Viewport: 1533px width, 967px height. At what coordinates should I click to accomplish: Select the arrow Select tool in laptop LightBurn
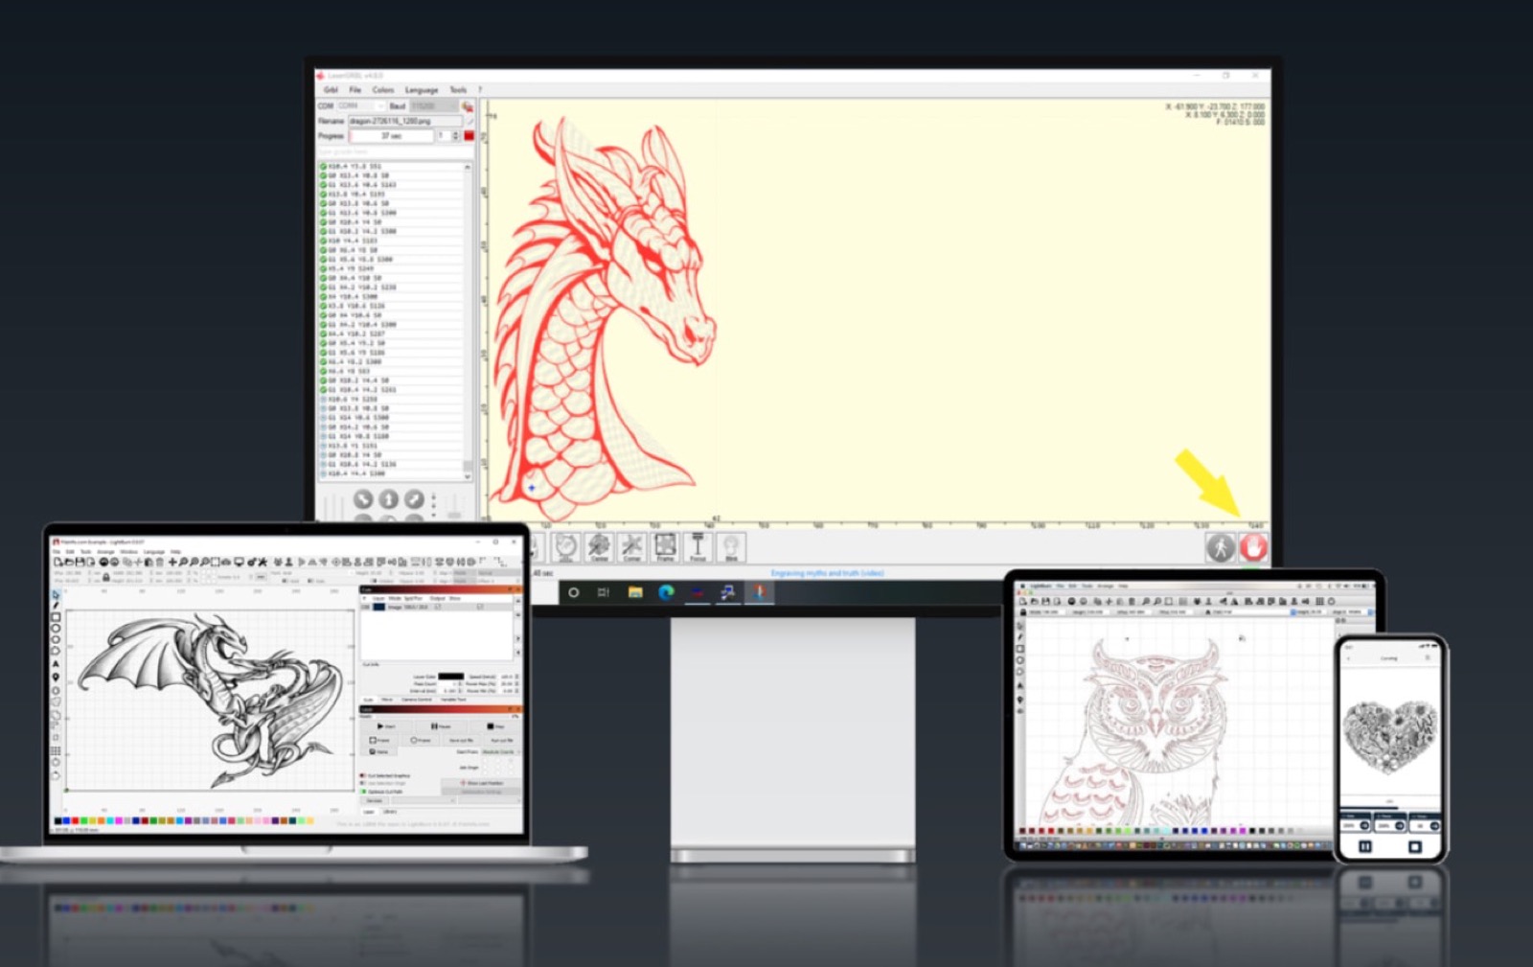pos(56,594)
